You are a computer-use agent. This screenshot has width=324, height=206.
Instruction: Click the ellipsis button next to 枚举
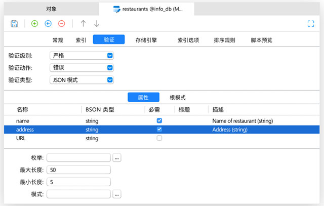coord(117,157)
